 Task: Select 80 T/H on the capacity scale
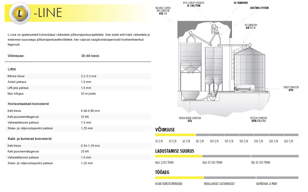coord(200,141)
